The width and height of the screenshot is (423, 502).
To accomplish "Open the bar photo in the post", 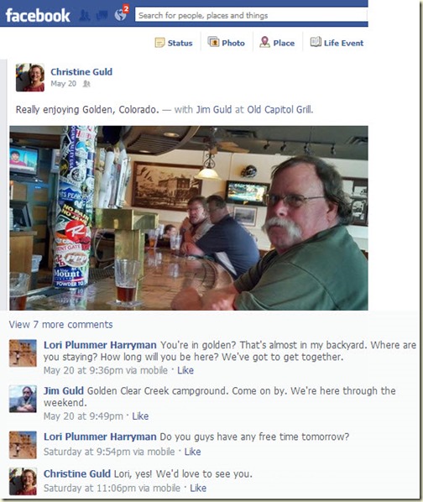I will click(x=189, y=218).
